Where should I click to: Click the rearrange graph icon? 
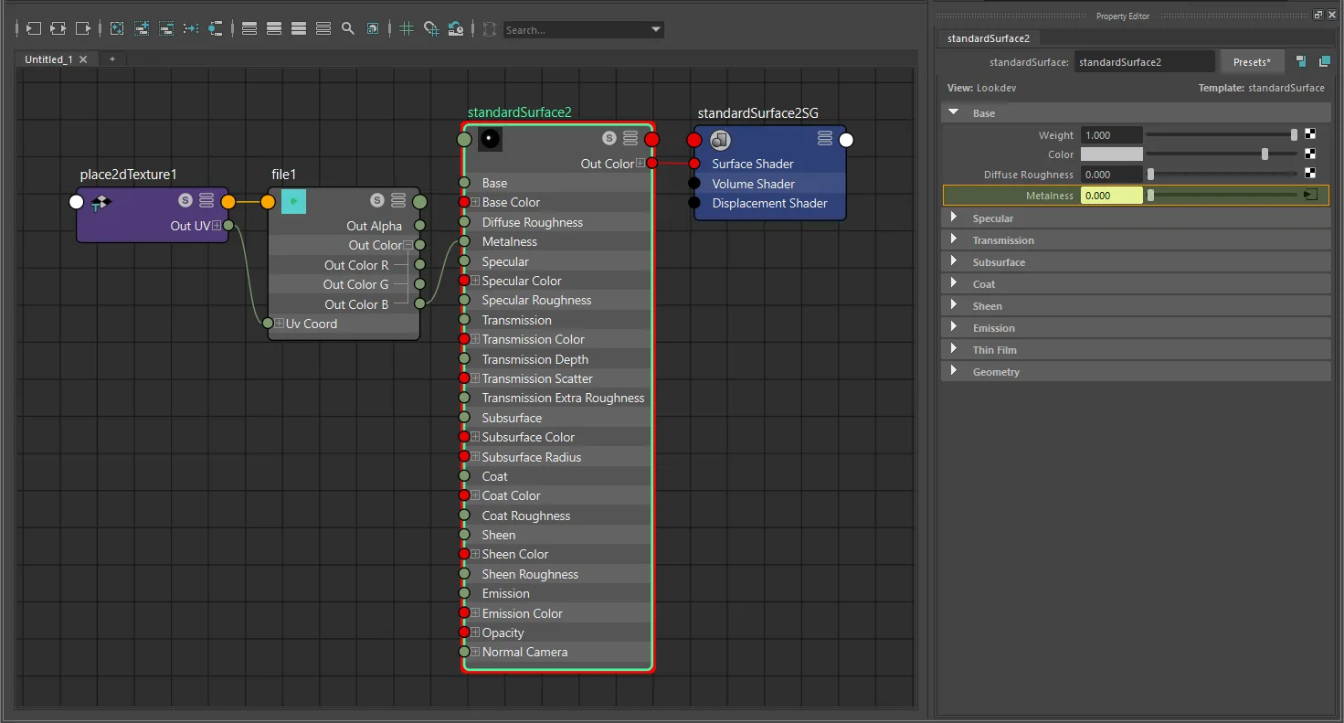coord(191,29)
